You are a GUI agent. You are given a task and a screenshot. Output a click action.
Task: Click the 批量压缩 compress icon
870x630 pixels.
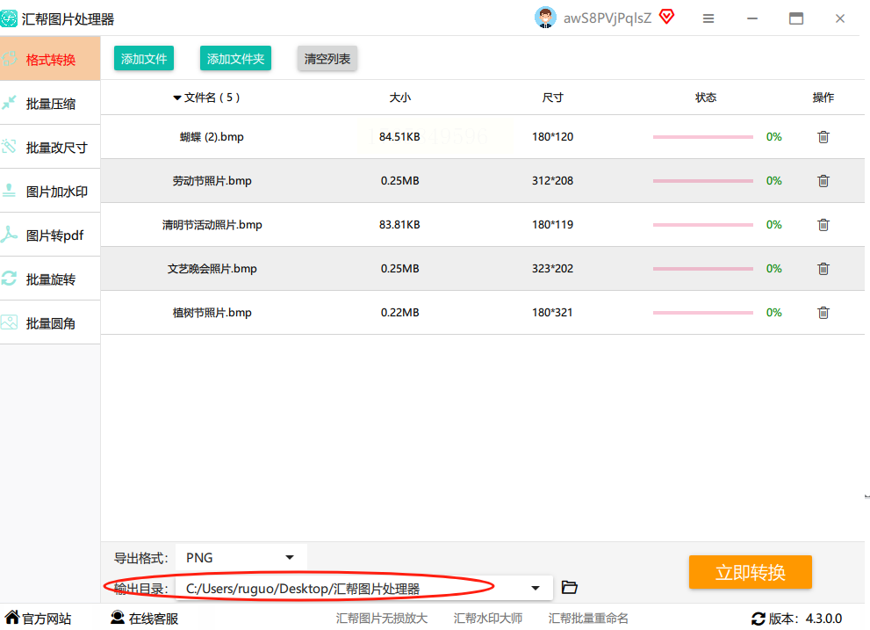(10, 103)
